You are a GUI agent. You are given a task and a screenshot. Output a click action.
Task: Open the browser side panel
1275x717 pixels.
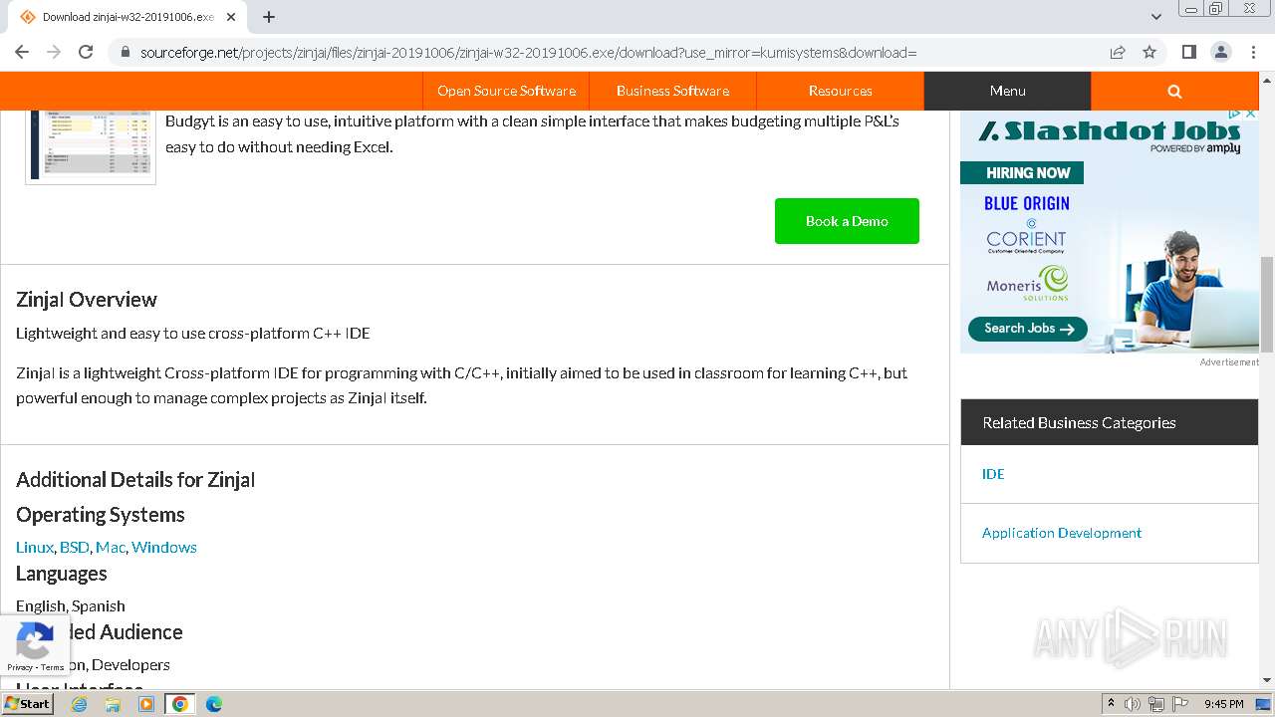click(x=1188, y=52)
